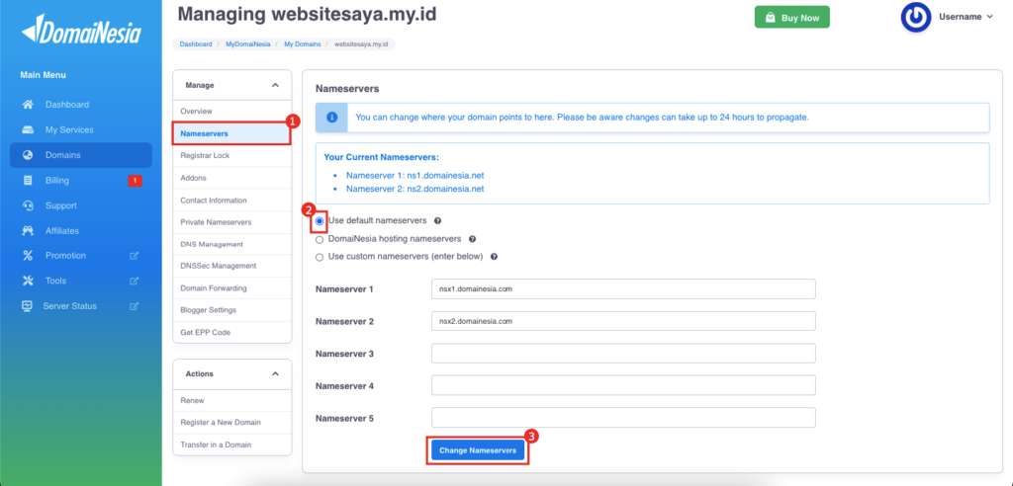Click My Services label in sidebar

click(69, 129)
